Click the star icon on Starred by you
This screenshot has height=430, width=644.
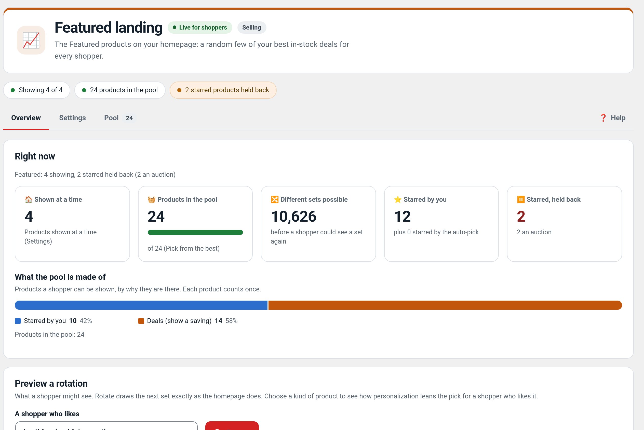click(x=397, y=199)
